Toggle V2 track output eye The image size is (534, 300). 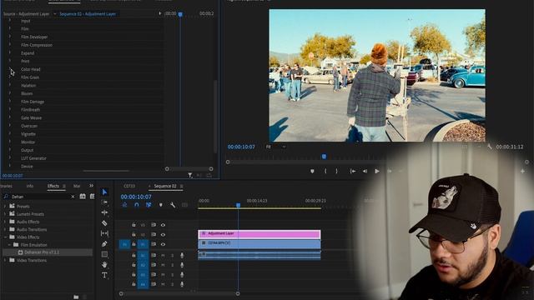(x=163, y=235)
